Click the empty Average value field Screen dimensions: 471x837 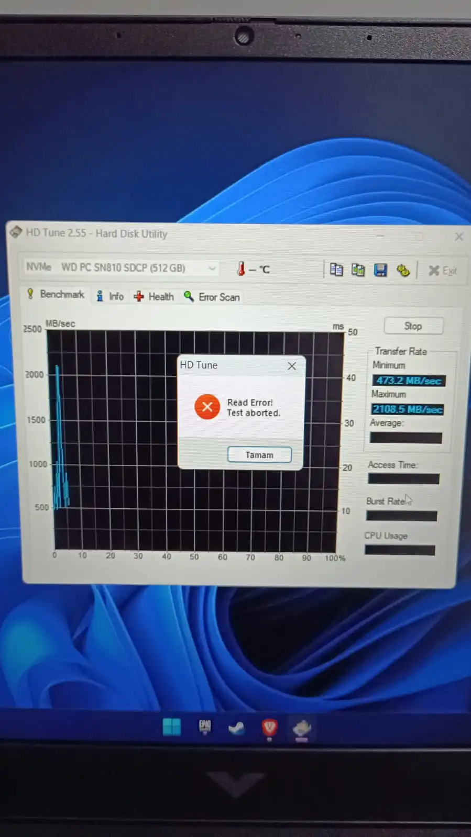tap(406, 438)
